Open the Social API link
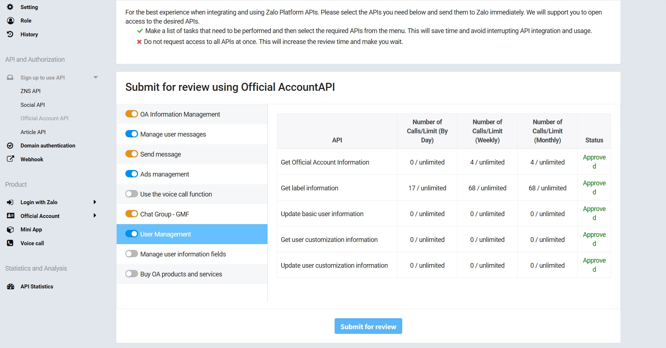Viewport: 666px width, 348px height. pyautogui.click(x=33, y=105)
